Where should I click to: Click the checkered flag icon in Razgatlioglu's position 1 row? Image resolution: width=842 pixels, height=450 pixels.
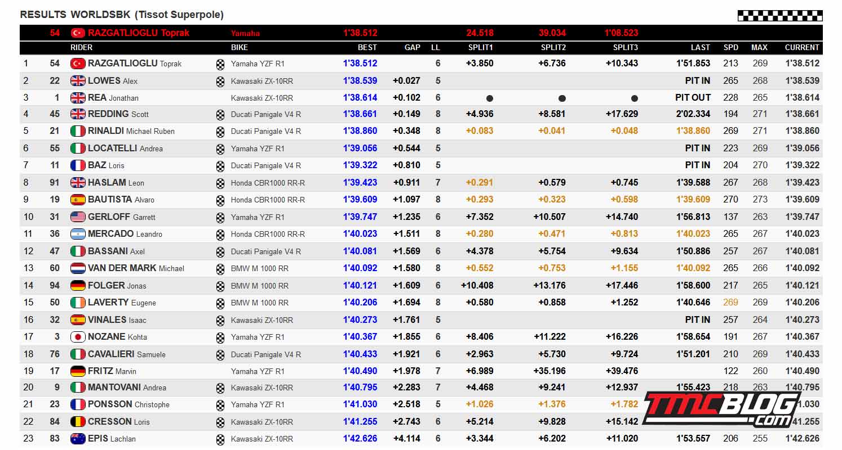coord(220,64)
